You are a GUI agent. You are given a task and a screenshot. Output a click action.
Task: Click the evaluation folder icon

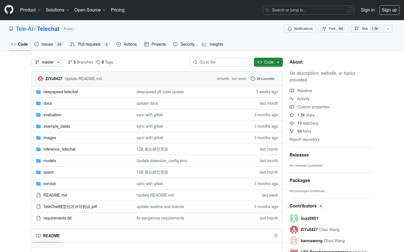[x=38, y=115]
